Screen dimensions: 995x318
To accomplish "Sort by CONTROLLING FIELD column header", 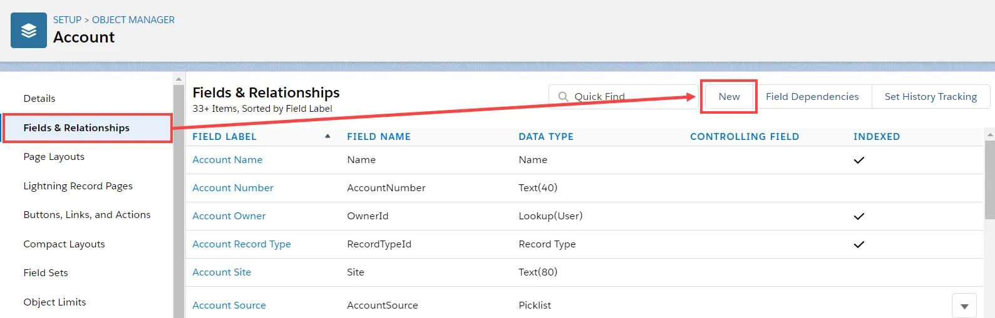I will 745,137.
